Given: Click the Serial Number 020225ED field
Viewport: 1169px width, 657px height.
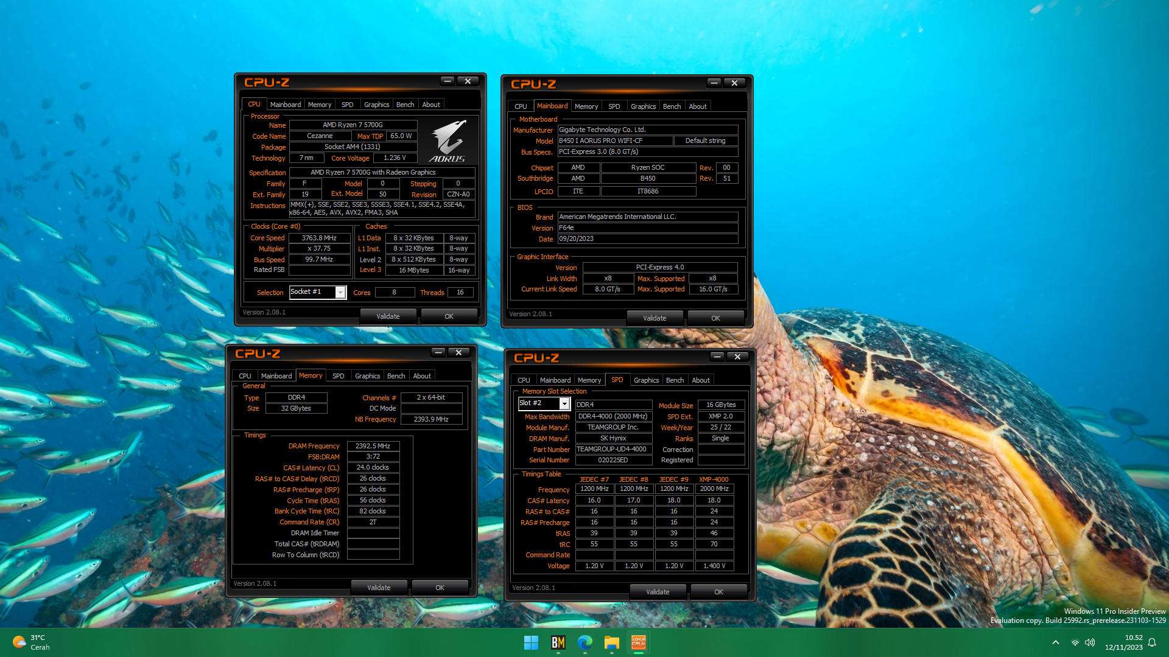Looking at the screenshot, I should [x=613, y=461].
